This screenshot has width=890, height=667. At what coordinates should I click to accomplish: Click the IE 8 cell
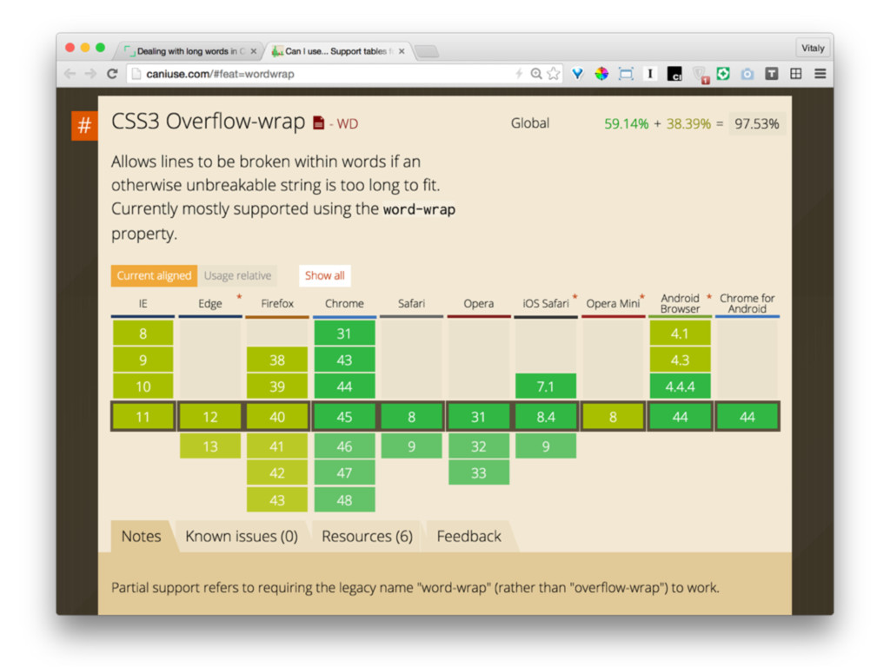143,333
